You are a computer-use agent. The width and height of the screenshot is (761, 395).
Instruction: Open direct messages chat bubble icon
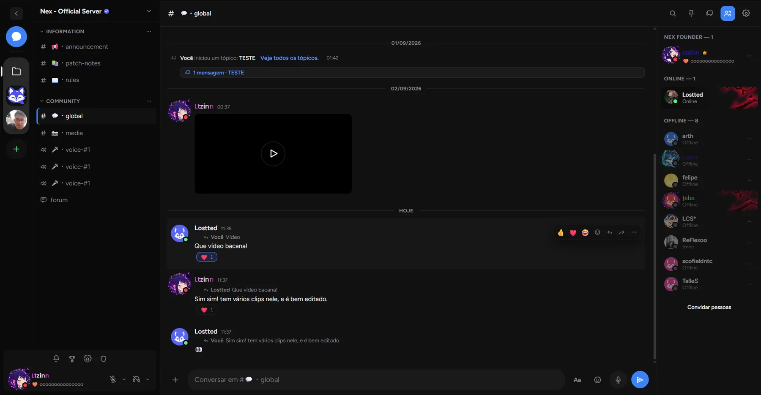click(x=16, y=37)
